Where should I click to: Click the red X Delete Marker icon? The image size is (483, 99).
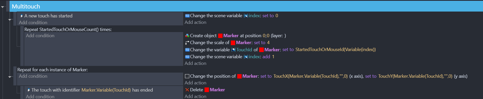pos(187,90)
